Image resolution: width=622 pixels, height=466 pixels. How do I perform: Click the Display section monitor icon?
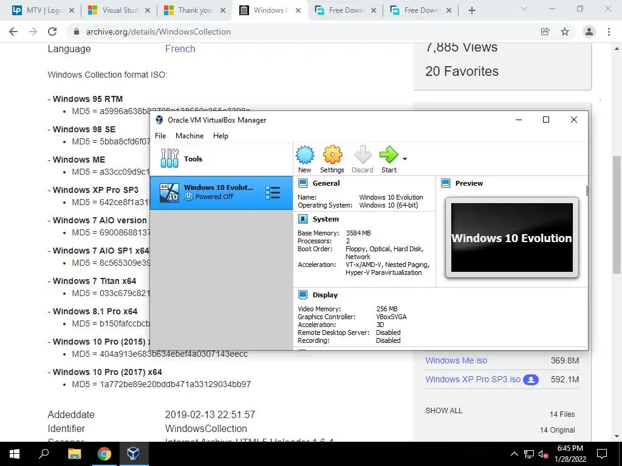[302, 294]
